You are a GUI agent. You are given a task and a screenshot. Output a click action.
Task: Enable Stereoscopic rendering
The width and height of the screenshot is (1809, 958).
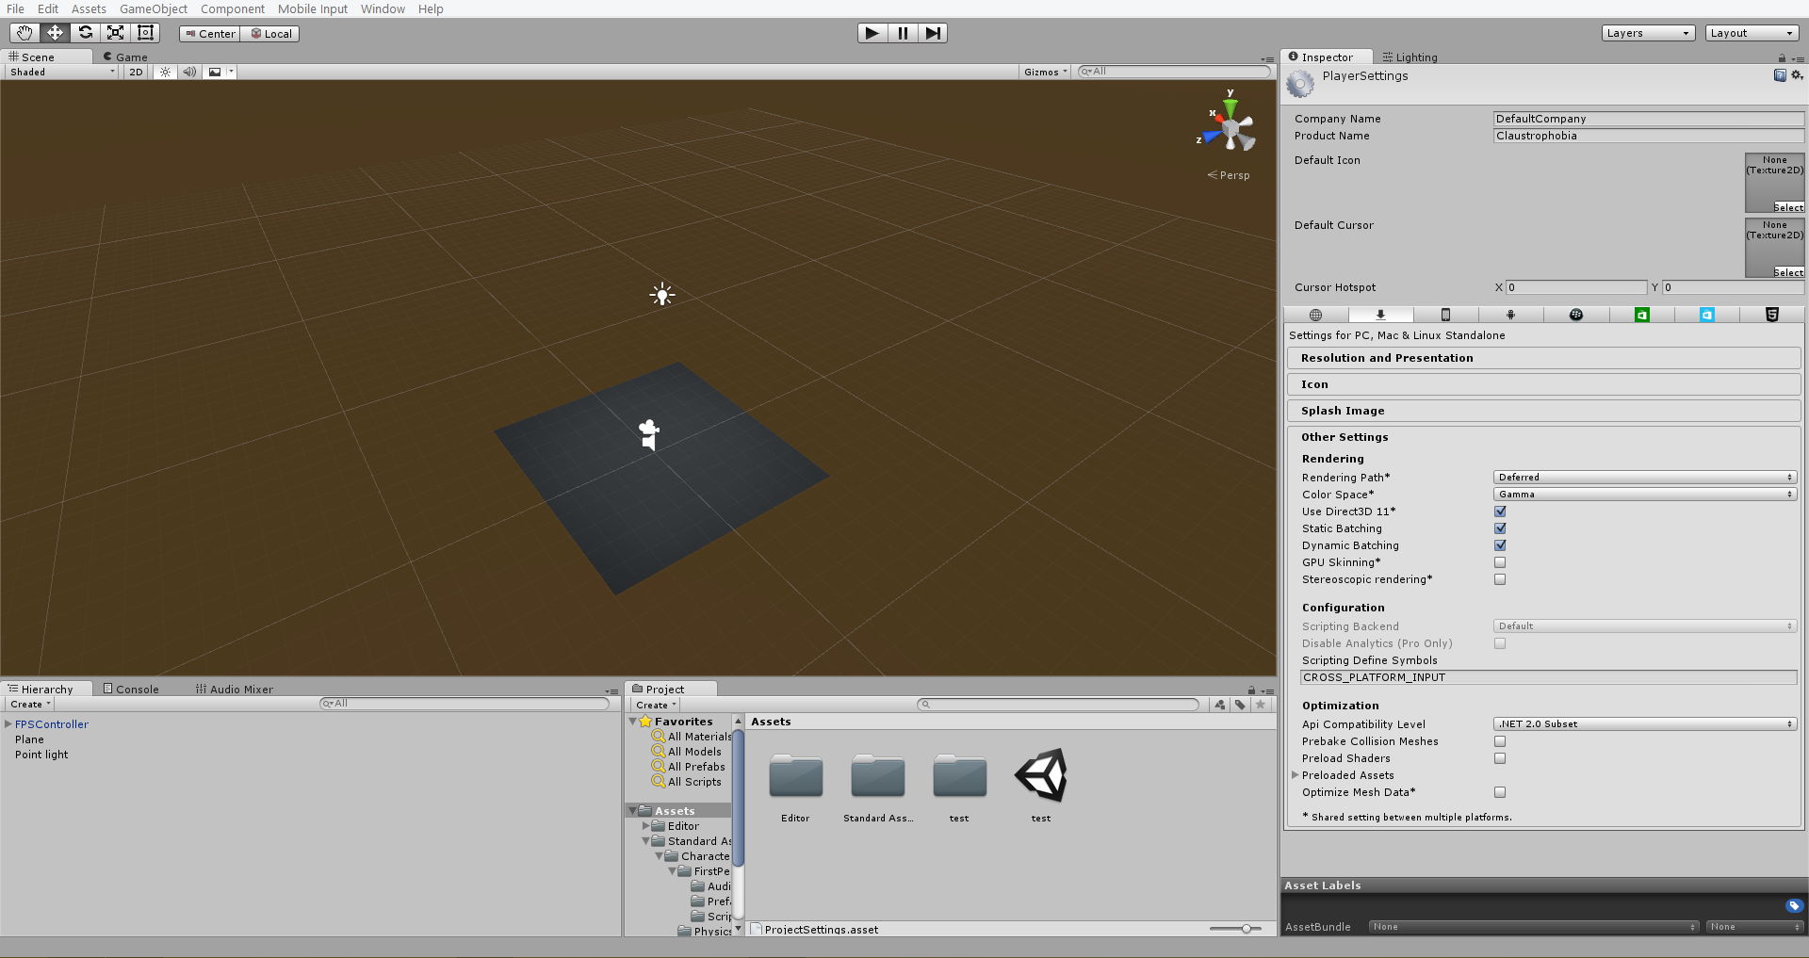(1500, 579)
